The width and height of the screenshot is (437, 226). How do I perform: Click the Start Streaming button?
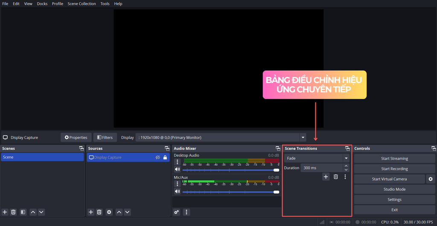pos(394,158)
